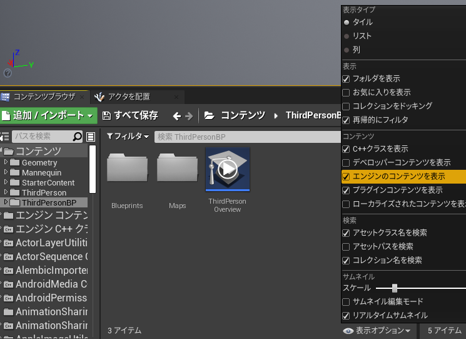Viewport: 466px width, 339px height.
Task: Switch to the コンテンツブラウザ tab
Action: 44,97
